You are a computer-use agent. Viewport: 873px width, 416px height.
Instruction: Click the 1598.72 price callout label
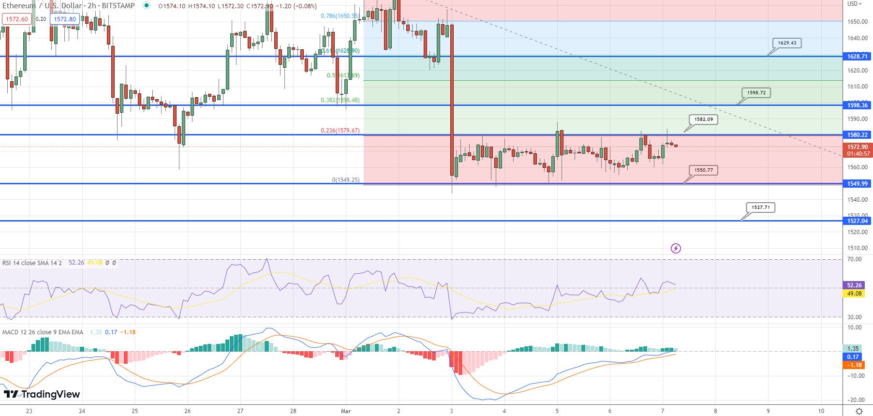pyautogui.click(x=756, y=92)
